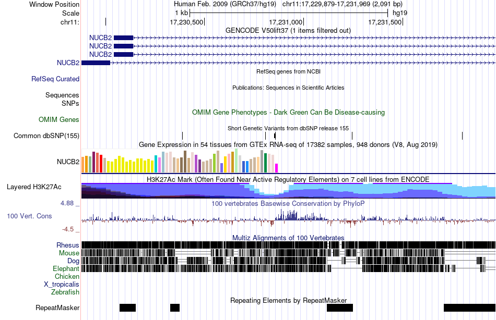Click the 'RefSeq genes from NCBI' title
The width and height of the screenshot is (496, 320).
click(288, 72)
